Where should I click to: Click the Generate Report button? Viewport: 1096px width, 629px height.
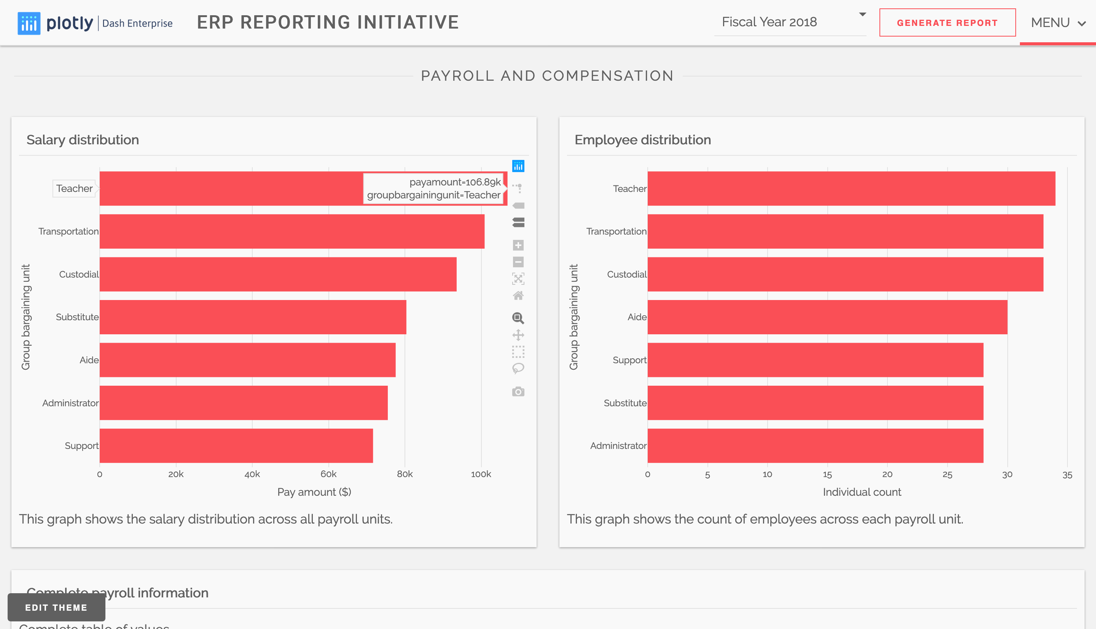(947, 23)
